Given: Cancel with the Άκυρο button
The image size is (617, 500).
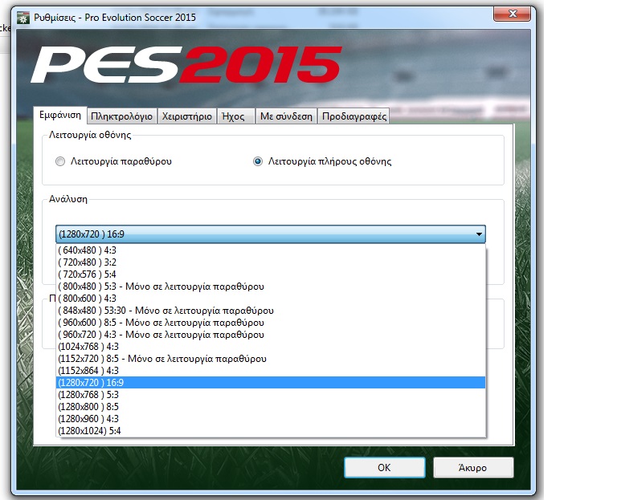Looking at the screenshot, I should tap(473, 467).
